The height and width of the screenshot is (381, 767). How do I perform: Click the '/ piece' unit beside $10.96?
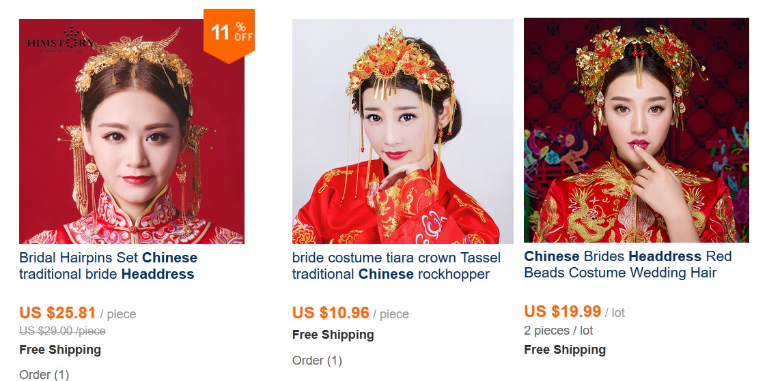[x=391, y=314]
